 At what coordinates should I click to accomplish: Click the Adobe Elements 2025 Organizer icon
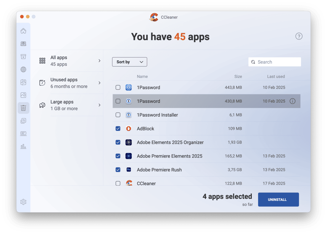[x=129, y=142]
